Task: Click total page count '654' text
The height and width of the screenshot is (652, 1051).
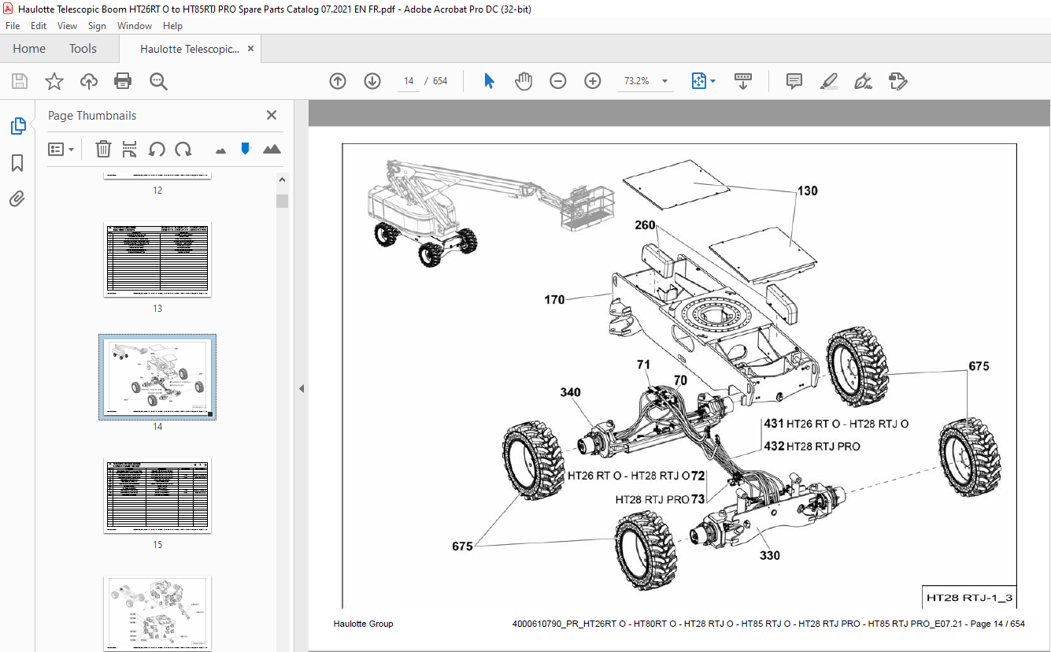Action: click(440, 81)
